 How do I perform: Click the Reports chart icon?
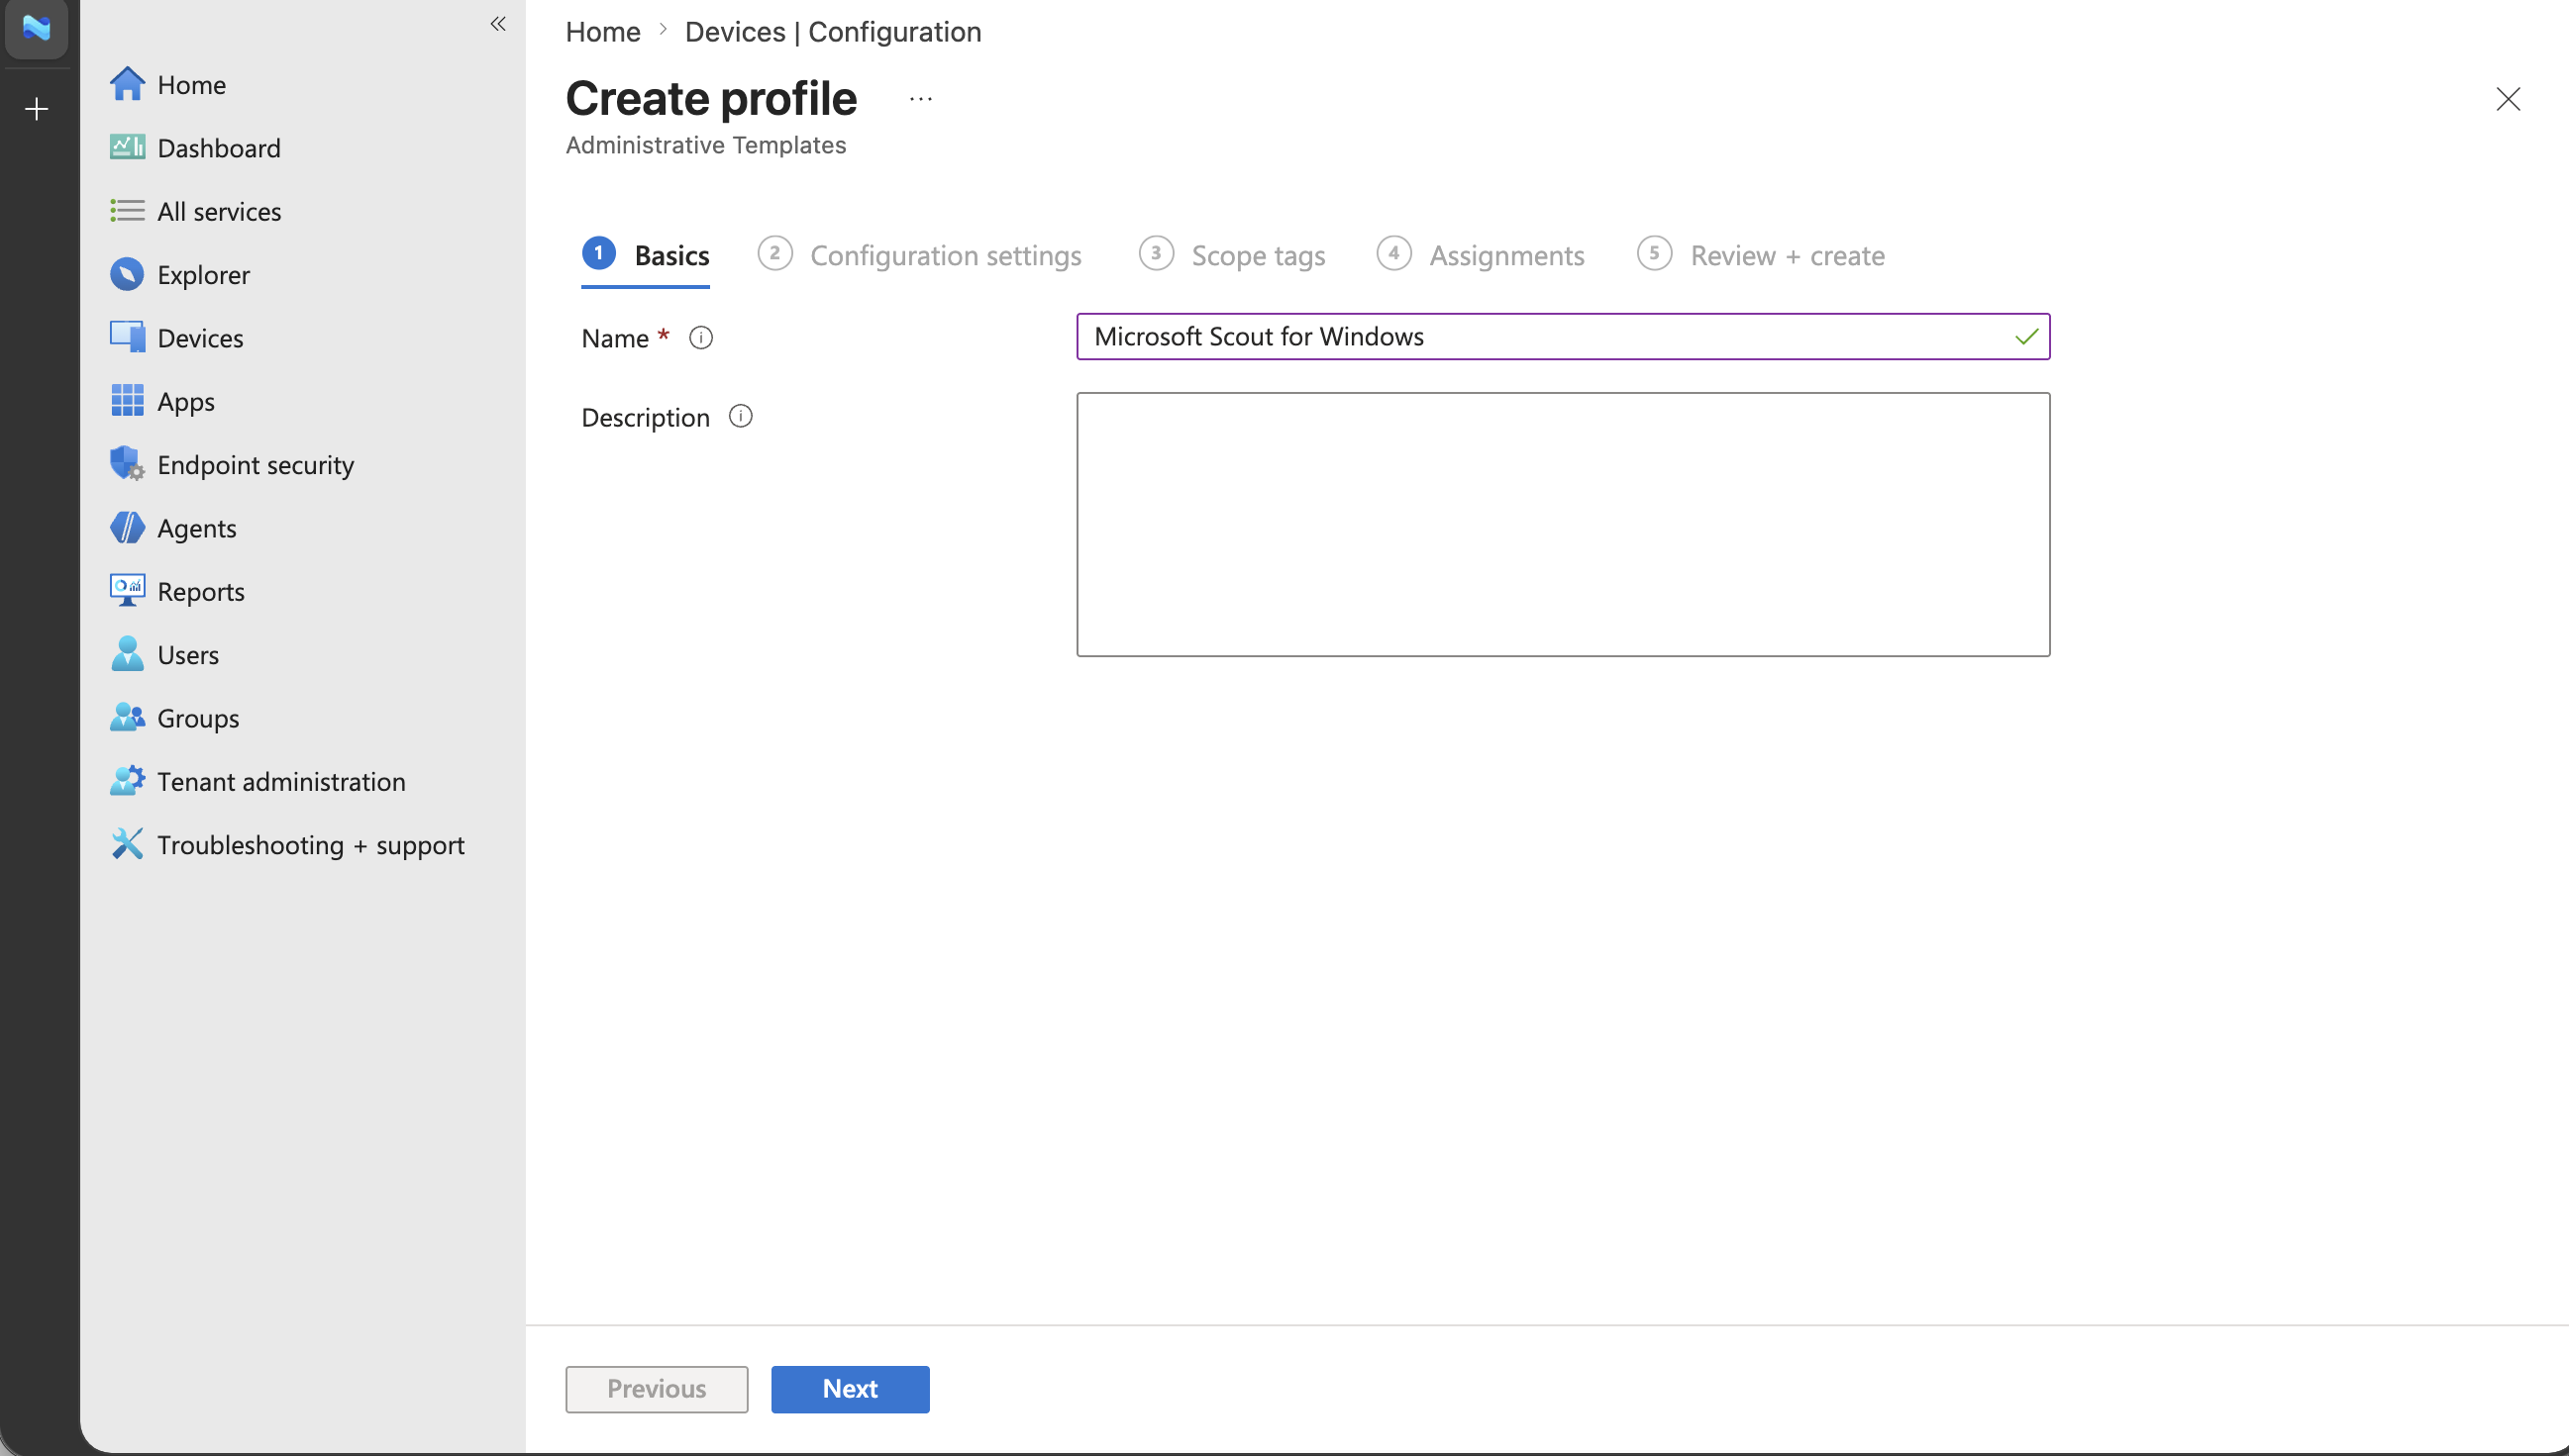pos(127,591)
